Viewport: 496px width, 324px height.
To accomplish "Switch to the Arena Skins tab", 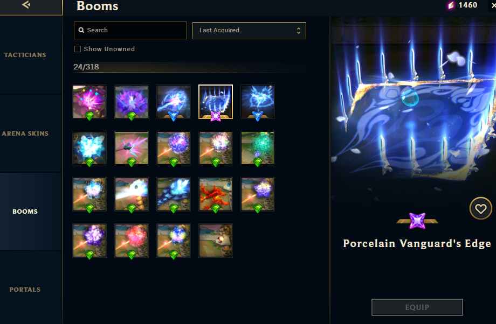I will (25, 133).
